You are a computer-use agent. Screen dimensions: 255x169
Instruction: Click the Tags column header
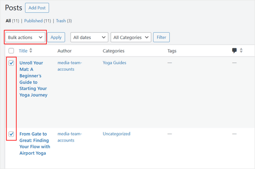pos(172,51)
